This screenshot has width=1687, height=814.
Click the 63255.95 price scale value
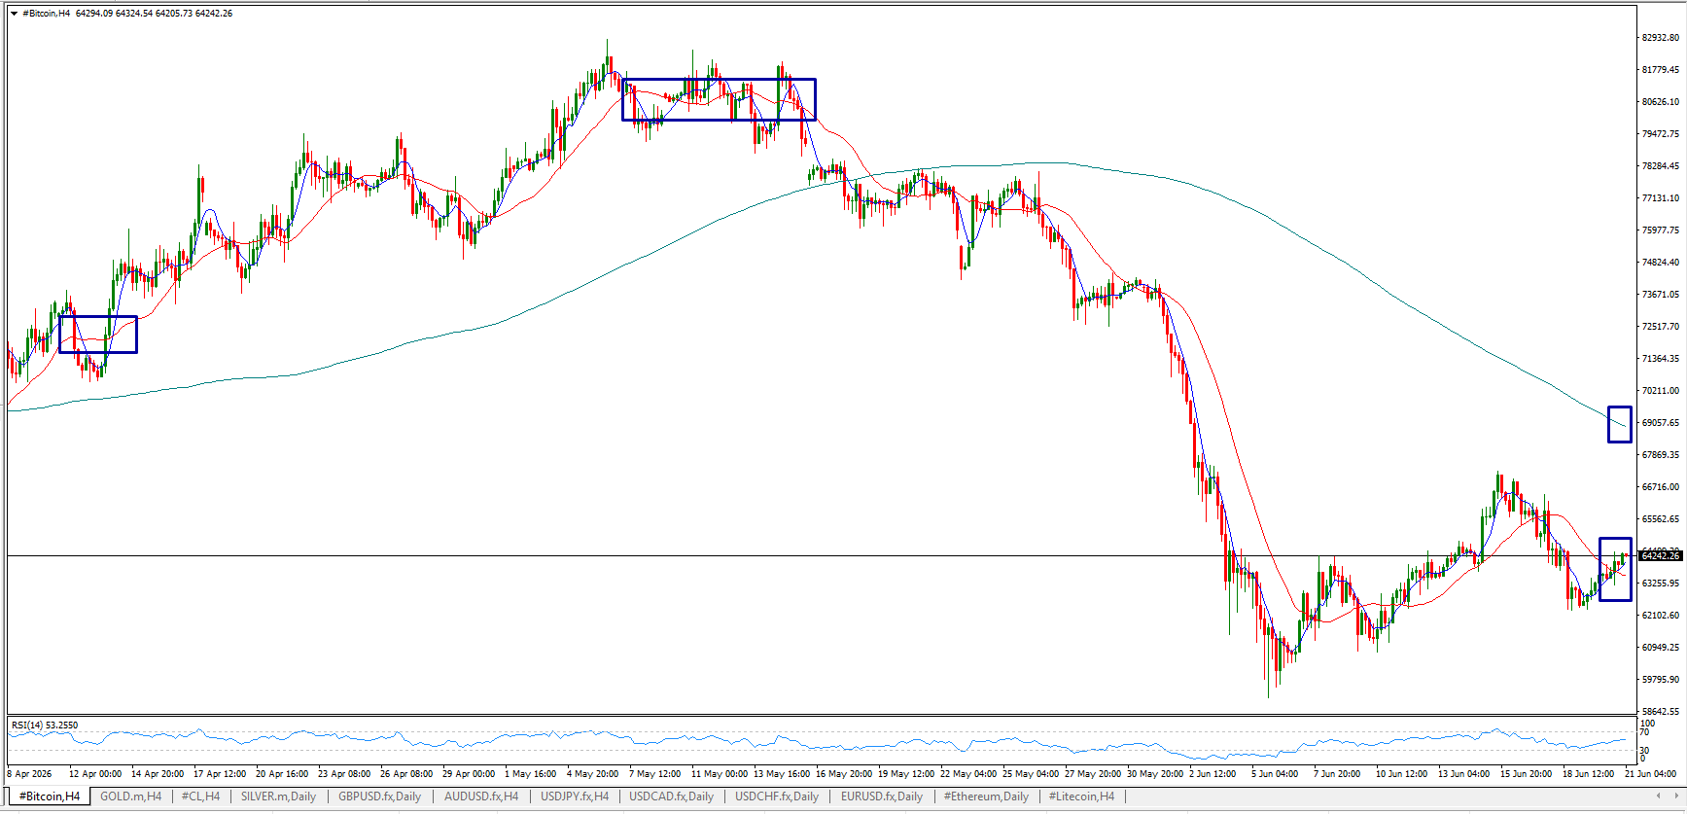pos(1660,584)
